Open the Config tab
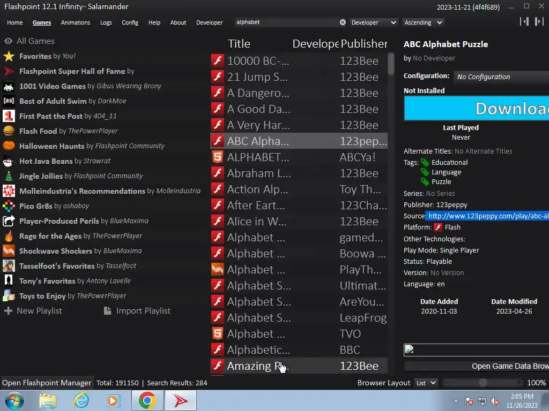The width and height of the screenshot is (549, 411). pyautogui.click(x=130, y=22)
